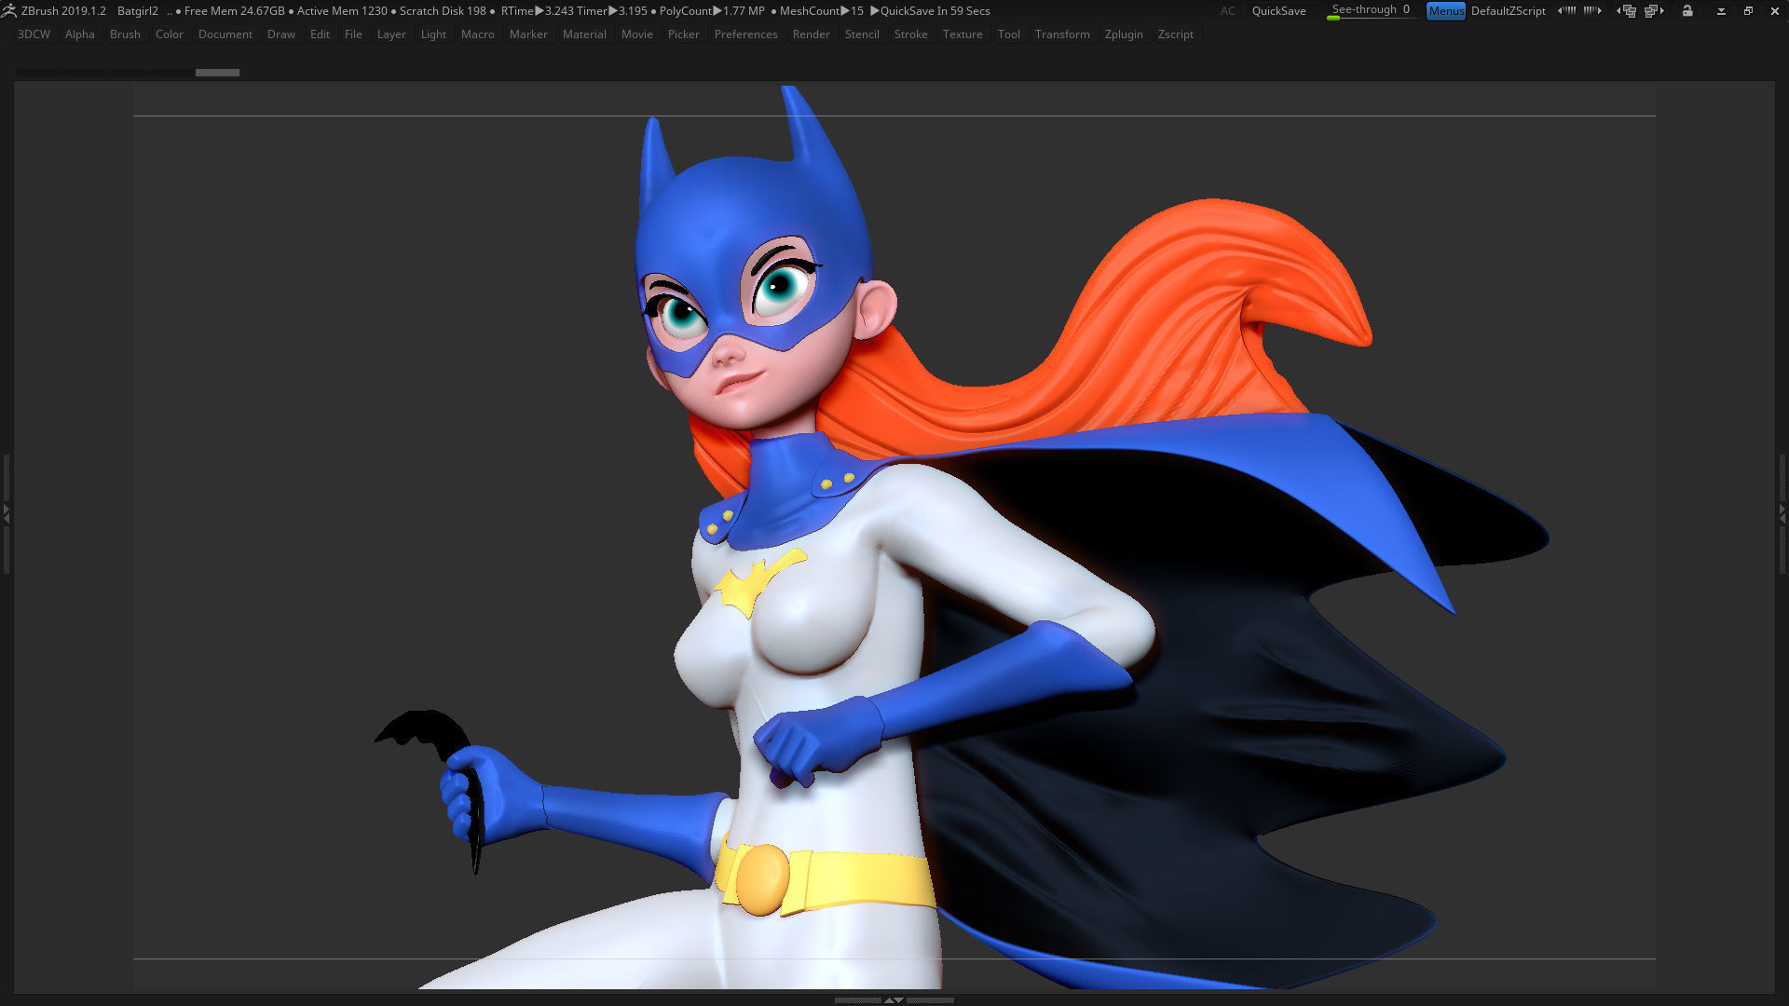The width and height of the screenshot is (1789, 1006).
Task: Open the Picker menu
Action: tap(684, 34)
